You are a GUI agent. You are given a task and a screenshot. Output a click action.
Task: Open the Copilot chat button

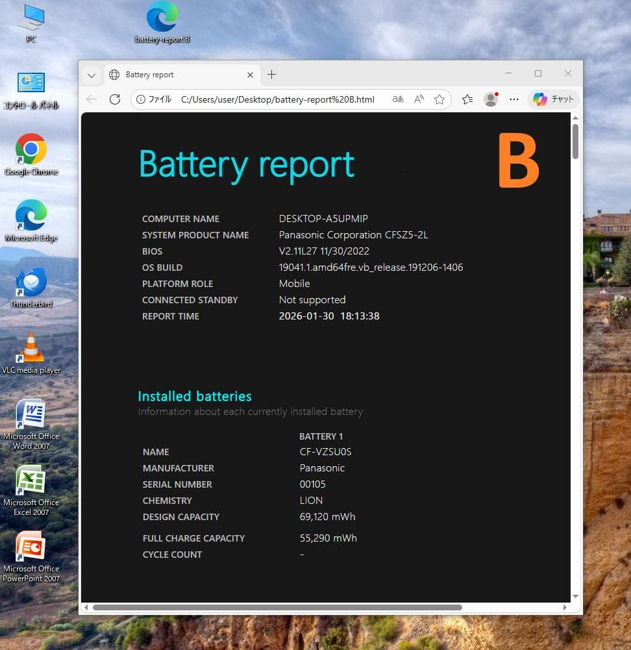553,99
